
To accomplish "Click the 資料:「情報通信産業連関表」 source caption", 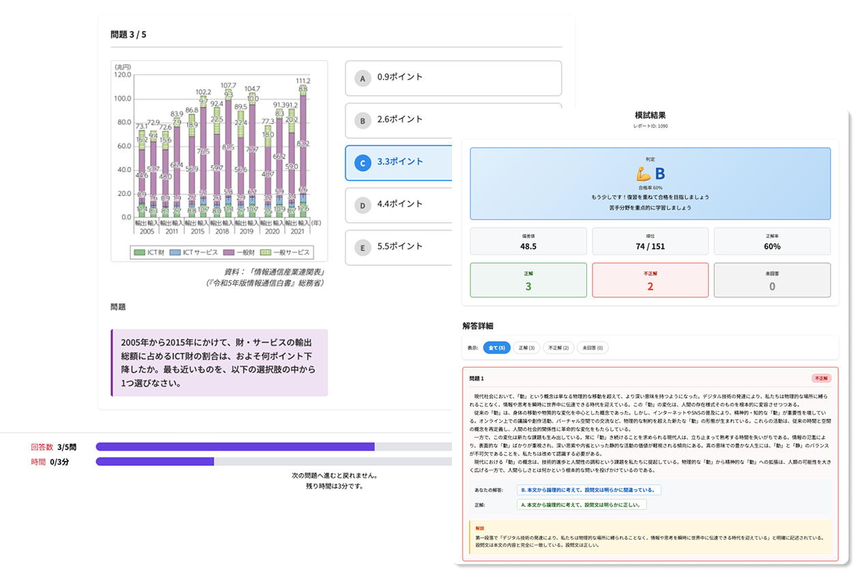I will (273, 271).
